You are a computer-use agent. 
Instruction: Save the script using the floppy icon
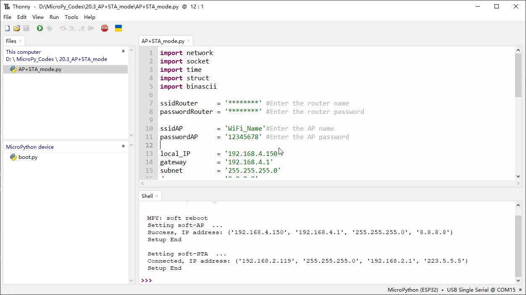click(x=26, y=28)
